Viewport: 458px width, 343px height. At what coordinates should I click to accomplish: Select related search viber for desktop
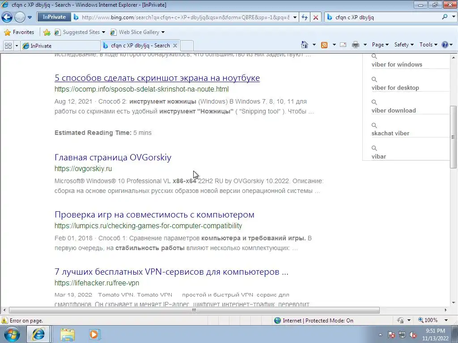click(395, 88)
